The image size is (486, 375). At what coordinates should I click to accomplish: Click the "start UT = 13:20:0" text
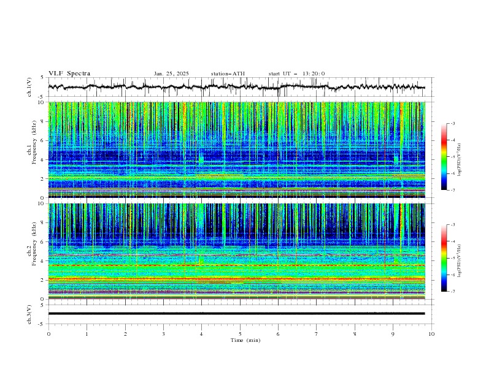click(296, 74)
